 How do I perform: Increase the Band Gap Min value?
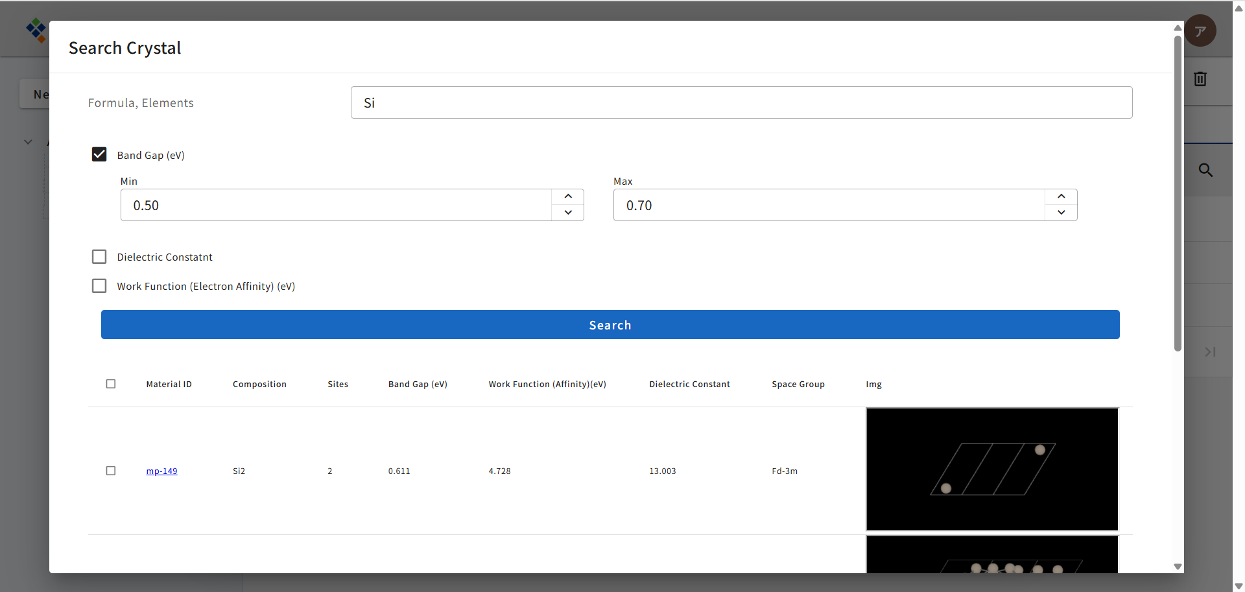point(568,196)
